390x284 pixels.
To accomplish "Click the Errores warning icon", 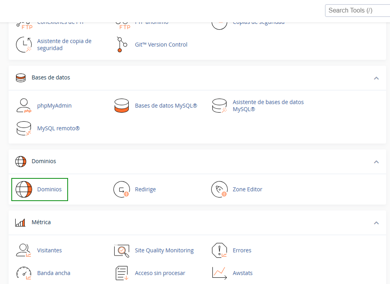I will pyautogui.click(x=219, y=250).
